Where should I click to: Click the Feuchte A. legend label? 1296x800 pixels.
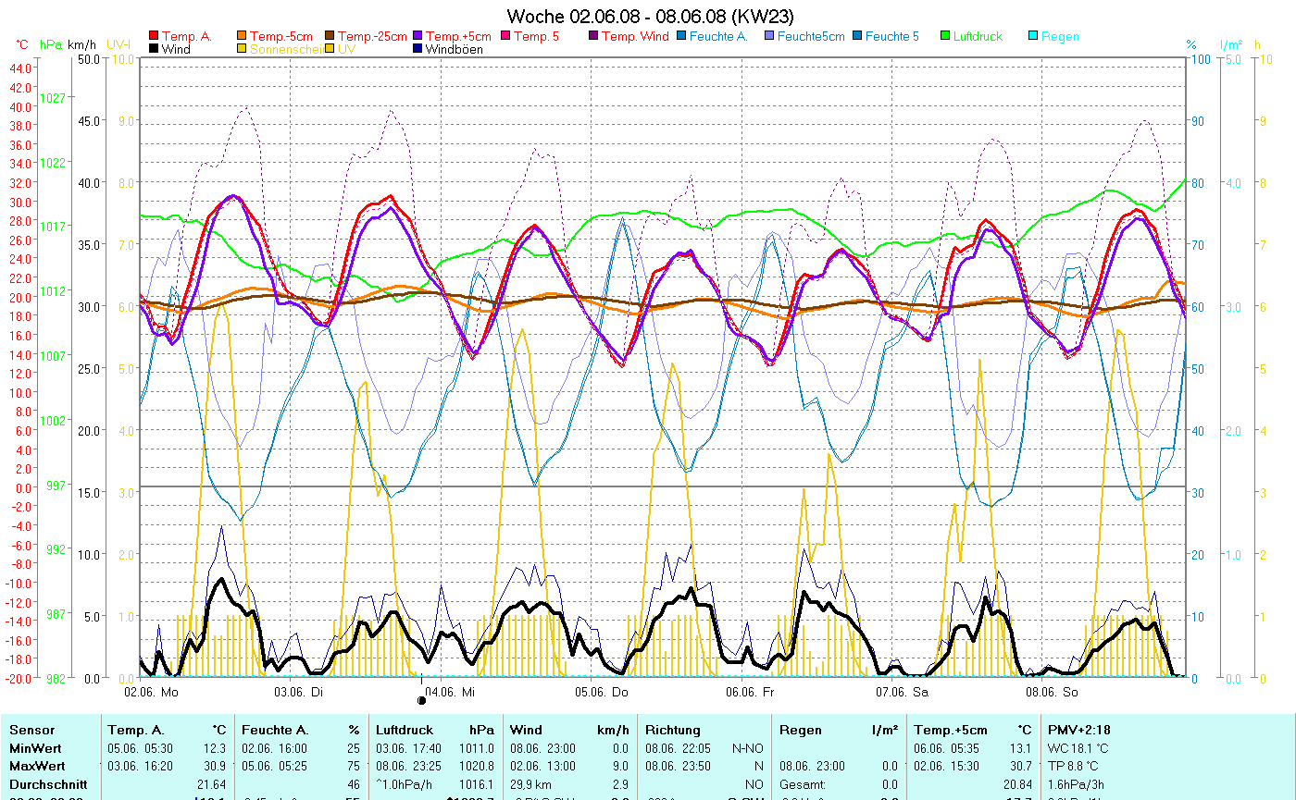click(718, 36)
